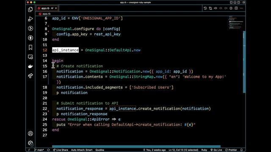Go to previous change icon in editor toolbar

point(216,8)
